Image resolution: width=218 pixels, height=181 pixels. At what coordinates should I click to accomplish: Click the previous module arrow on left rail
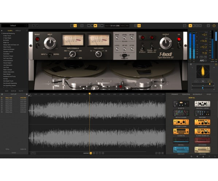coord(31,46)
